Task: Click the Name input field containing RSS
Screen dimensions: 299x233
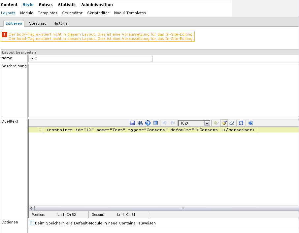Action: (x=90, y=59)
